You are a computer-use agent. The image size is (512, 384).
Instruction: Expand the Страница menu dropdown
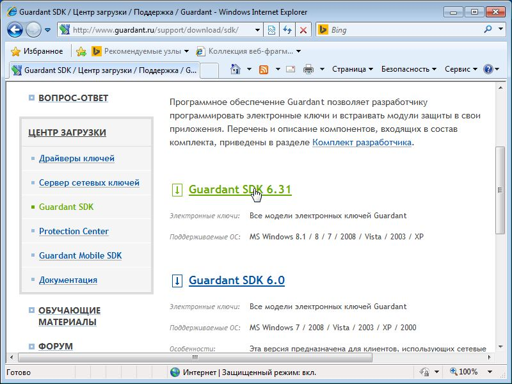pyautogui.click(x=353, y=69)
